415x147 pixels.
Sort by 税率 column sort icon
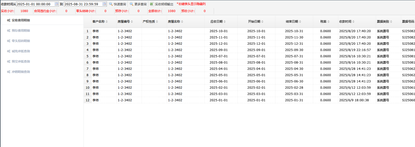point(328,22)
